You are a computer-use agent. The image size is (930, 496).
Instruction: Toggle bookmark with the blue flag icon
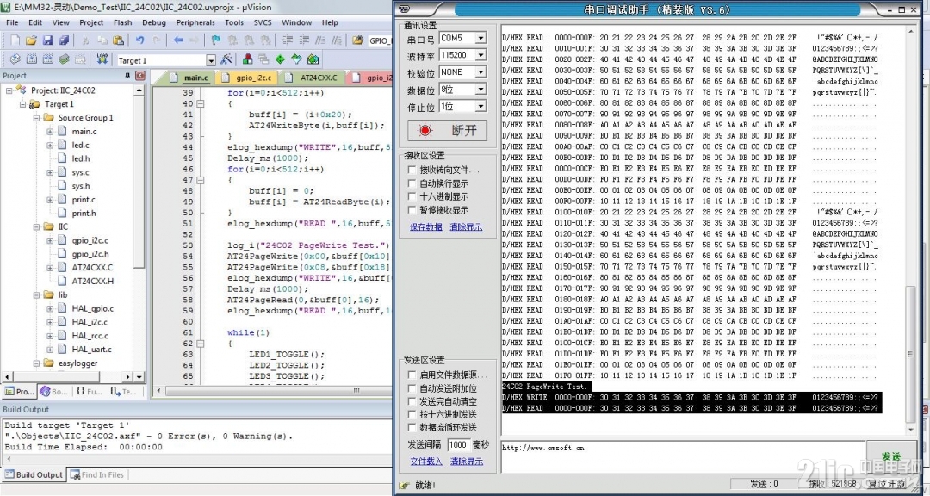pyautogui.click(x=216, y=40)
